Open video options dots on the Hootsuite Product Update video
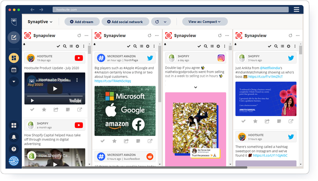This screenshot has width=318, height=181. coord(77,80)
